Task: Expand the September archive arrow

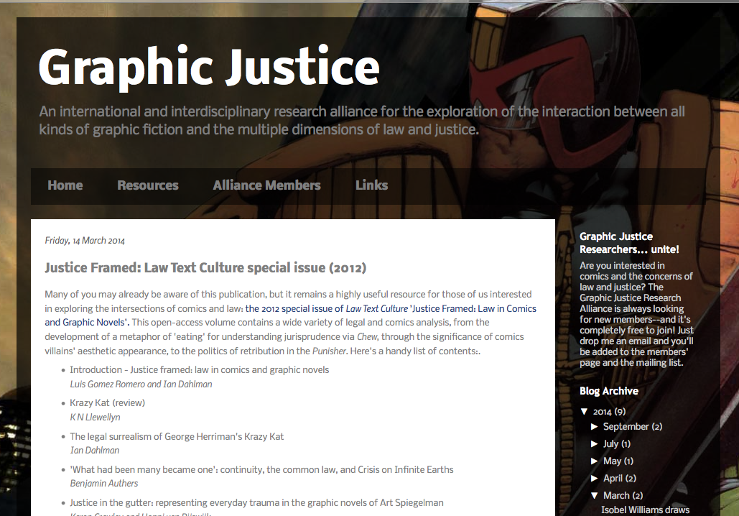Action: (x=595, y=426)
